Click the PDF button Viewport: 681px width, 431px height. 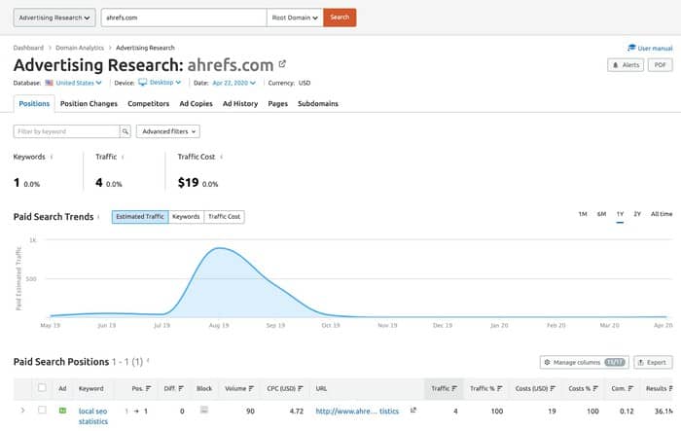click(x=661, y=65)
